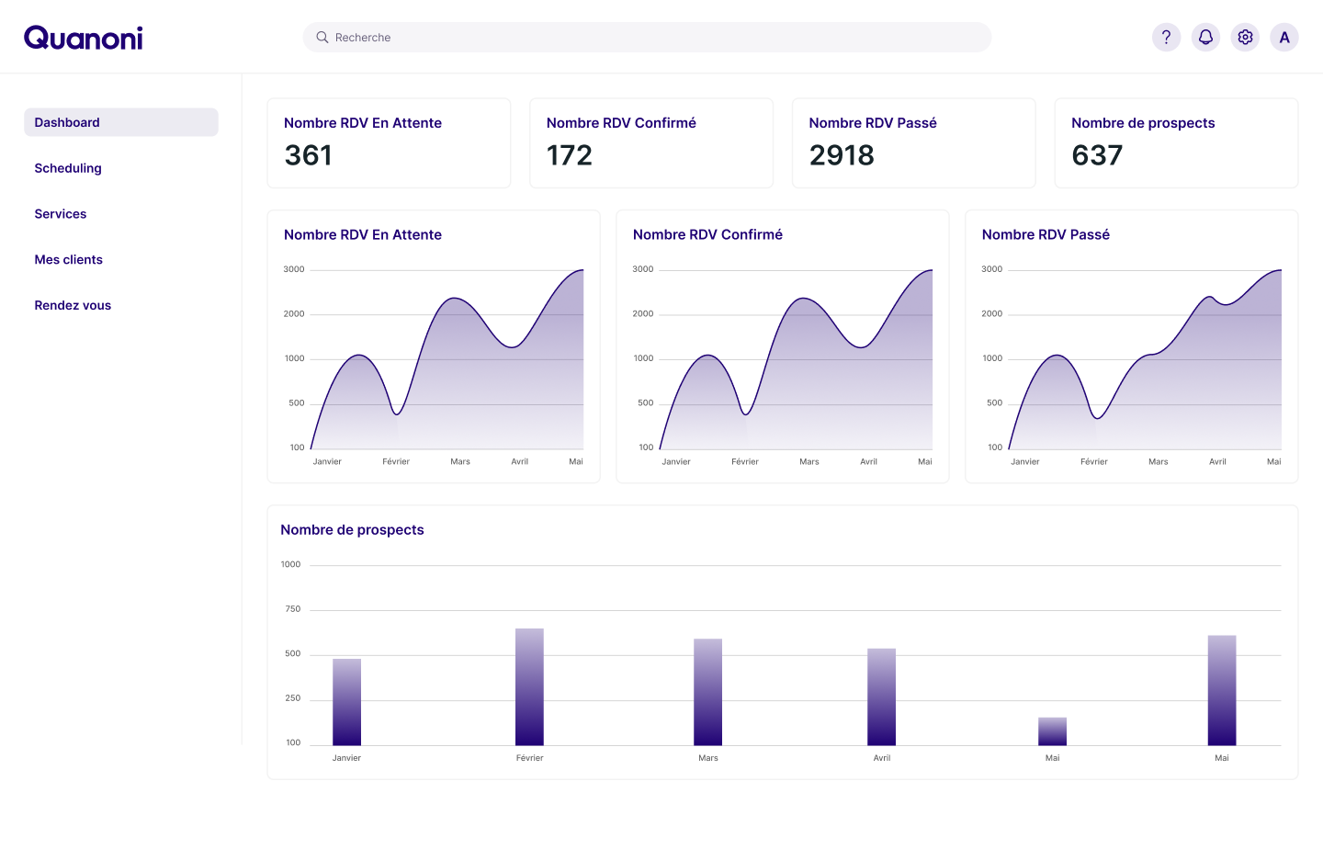Viewport: 1323px width, 849px height.
Task: Click the 750 axis label in prospects chart
Action: [293, 609]
